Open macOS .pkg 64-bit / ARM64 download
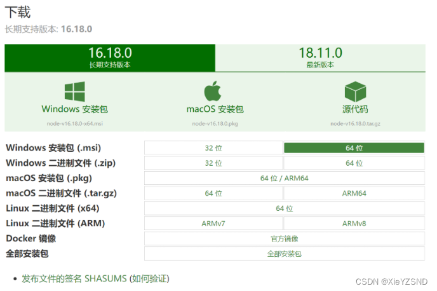 [285, 178]
